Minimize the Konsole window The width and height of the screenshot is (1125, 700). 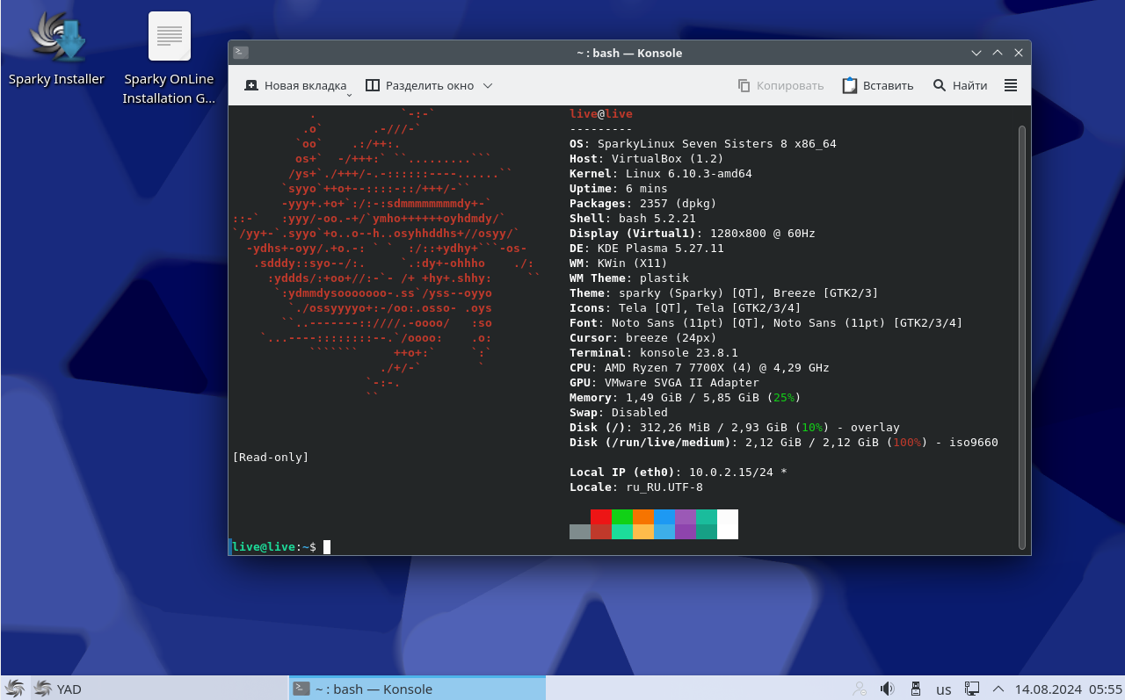click(976, 53)
